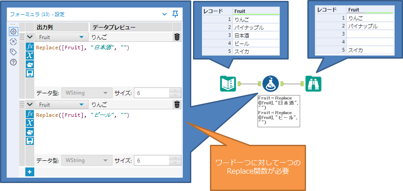Screen dimensions: 403x191
Task: Click the second expression's size field
Action: coord(152,160)
